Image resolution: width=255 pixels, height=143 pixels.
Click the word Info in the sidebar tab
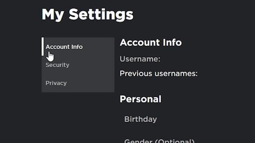coord(77,47)
